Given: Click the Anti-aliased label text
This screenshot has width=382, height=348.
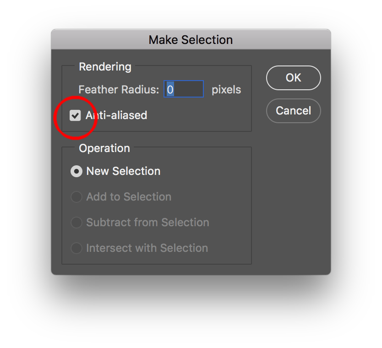Looking at the screenshot, I should point(117,115).
